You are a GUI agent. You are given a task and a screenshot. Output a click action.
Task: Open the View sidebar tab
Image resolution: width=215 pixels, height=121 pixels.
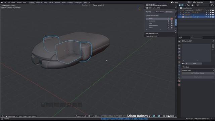click(x=176, y=16)
